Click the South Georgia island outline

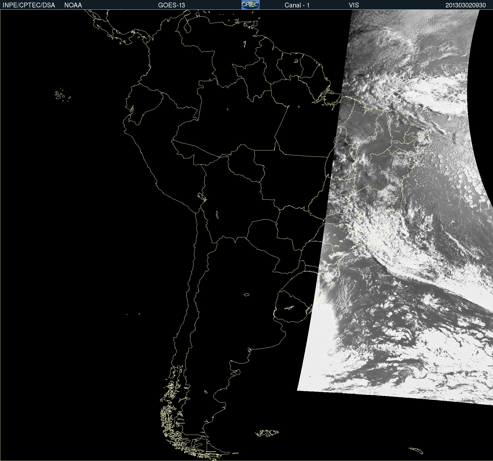tap(416, 450)
